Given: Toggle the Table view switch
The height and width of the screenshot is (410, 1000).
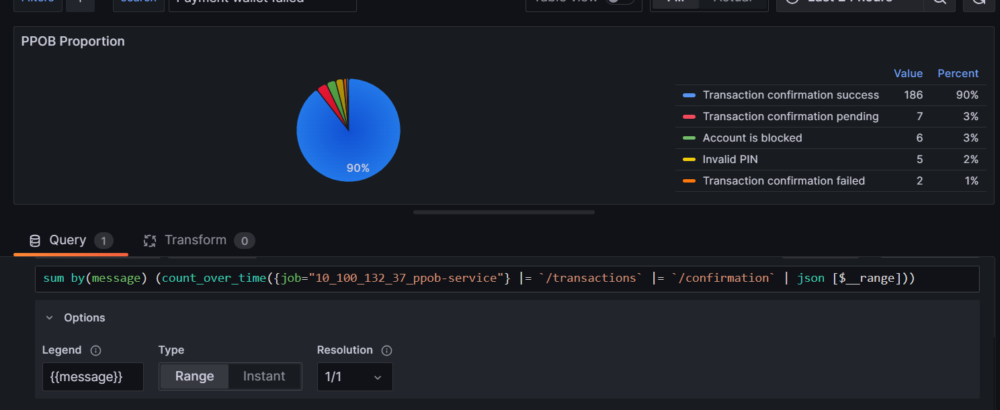Looking at the screenshot, I should (620, 1).
